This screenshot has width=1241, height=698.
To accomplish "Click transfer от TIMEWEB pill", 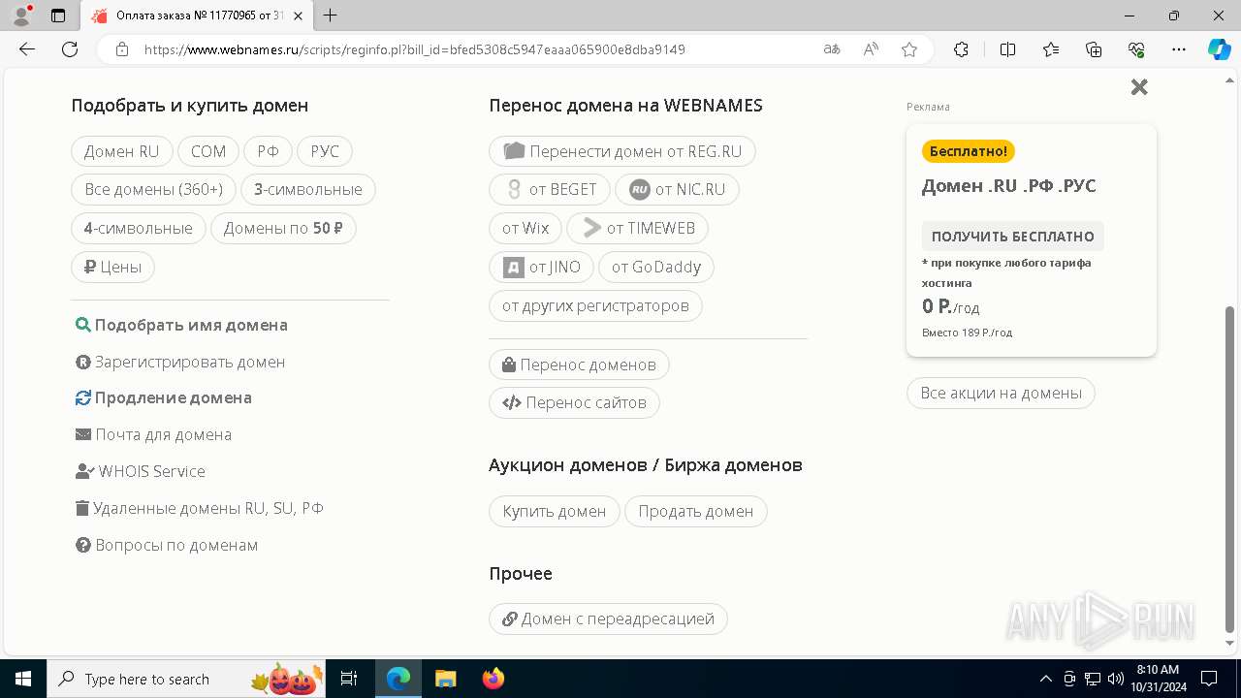I will [x=638, y=229].
